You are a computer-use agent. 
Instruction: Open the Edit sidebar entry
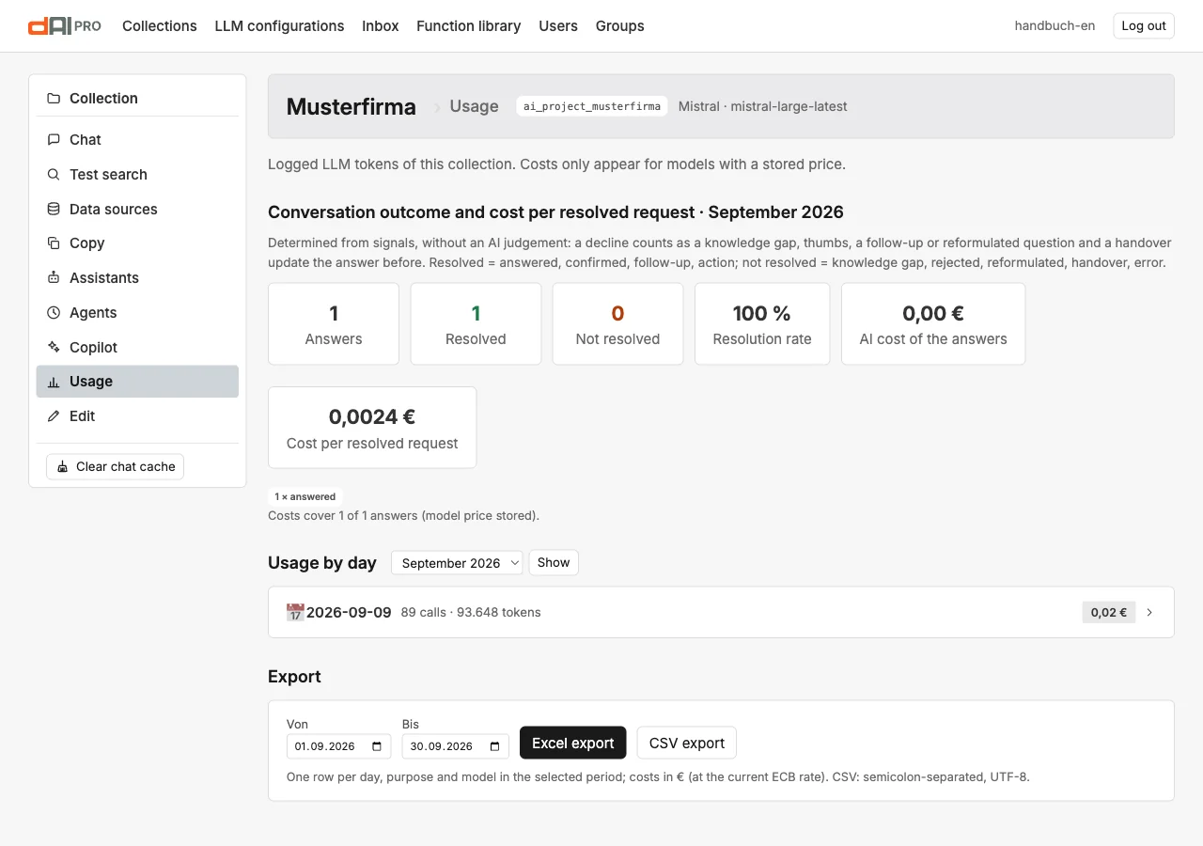(137, 416)
